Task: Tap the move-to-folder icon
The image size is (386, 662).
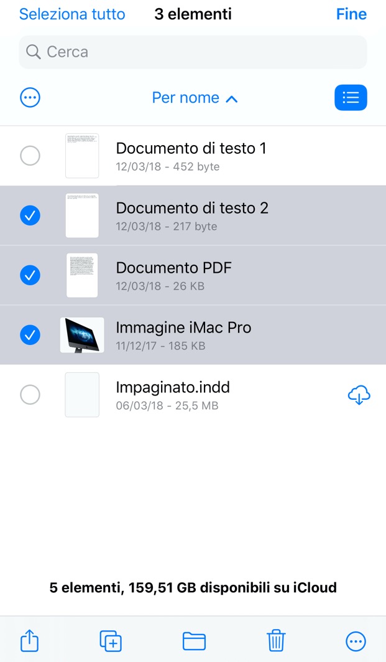Action: (x=194, y=640)
